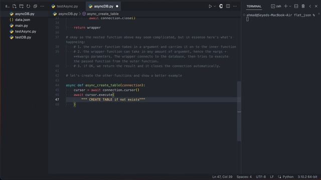Select the asyncDB.py editor tab

tap(104, 6)
